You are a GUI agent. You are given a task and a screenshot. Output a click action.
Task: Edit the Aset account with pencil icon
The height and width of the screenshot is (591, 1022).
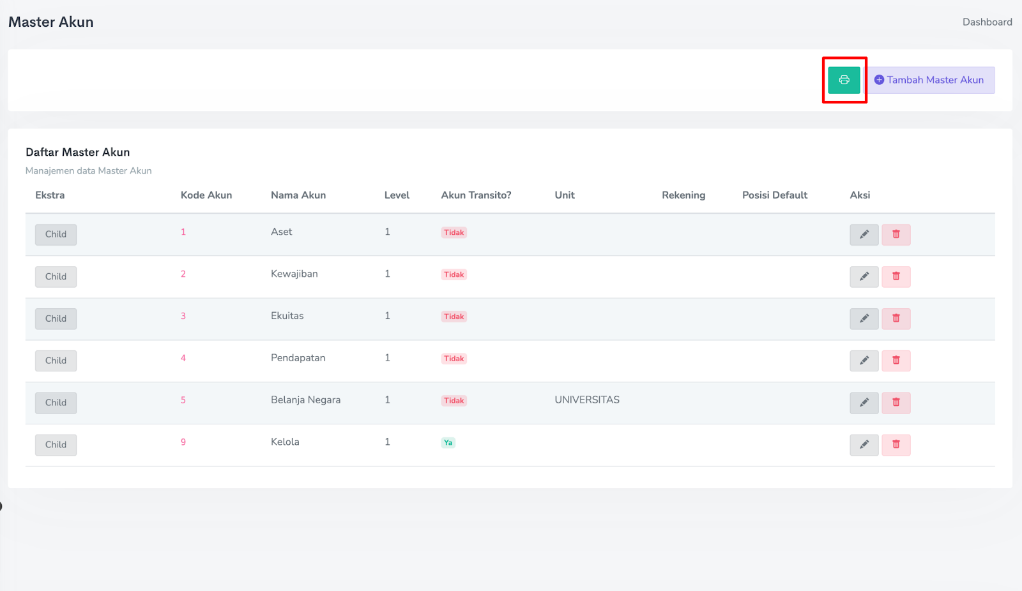[864, 234]
